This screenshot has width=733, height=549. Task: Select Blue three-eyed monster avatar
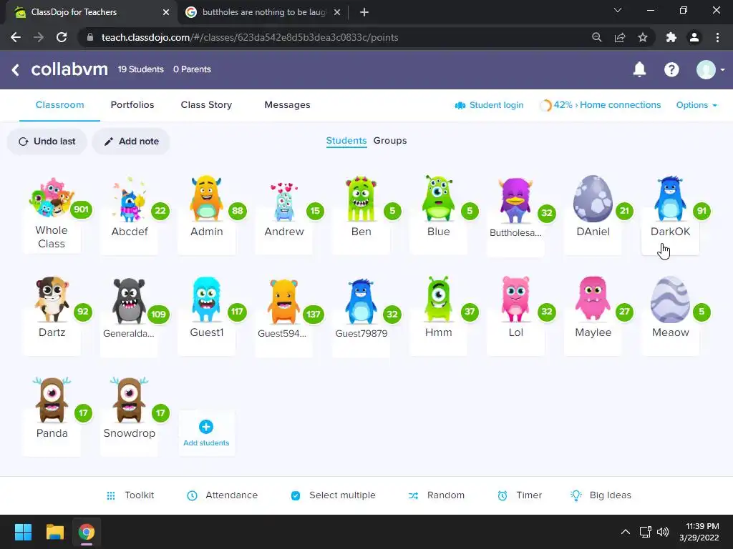point(438,199)
